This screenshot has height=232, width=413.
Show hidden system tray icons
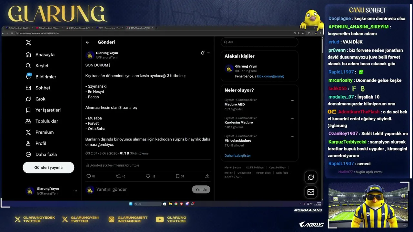tap(300, 204)
